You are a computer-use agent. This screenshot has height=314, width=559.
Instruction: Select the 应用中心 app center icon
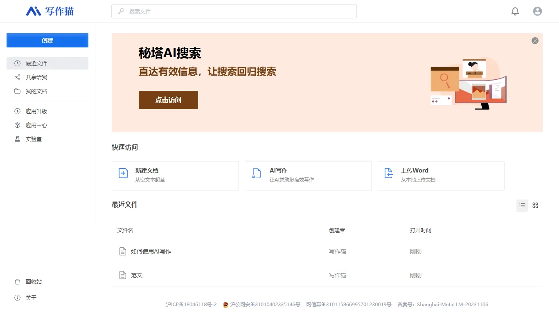point(17,125)
